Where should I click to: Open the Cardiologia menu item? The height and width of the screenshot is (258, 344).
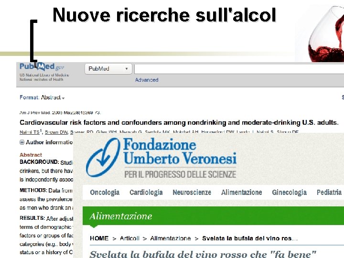click(146, 193)
